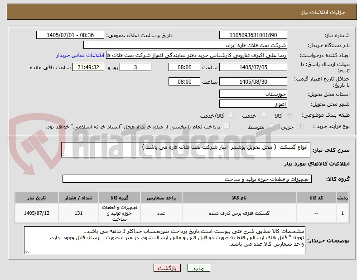The height and width of the screenshot is (280, 357).
Task: Click the quantity cell 131
Action: coord(78,213)
